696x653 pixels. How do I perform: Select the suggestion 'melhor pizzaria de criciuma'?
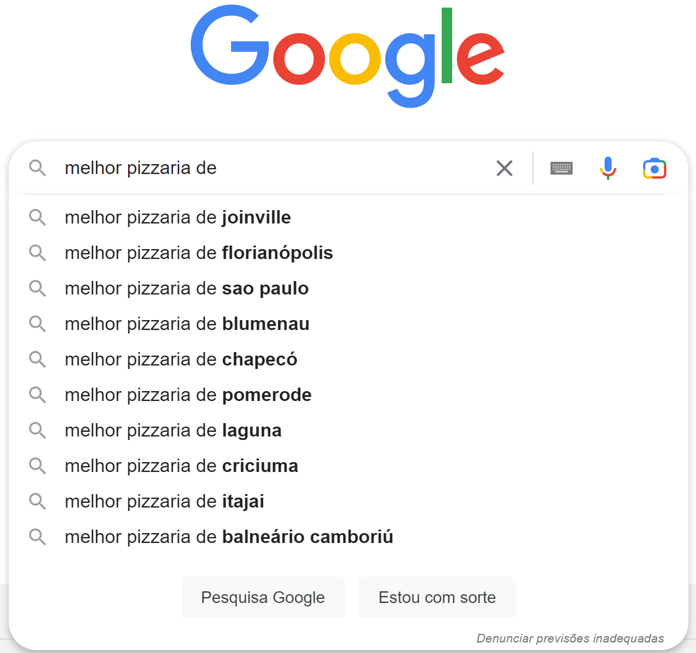coord(181,466)
